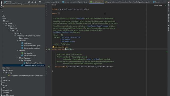Collapse the github package folder
Screen dimensions: 170x96
pyautogui.click(x=4, y=23)
